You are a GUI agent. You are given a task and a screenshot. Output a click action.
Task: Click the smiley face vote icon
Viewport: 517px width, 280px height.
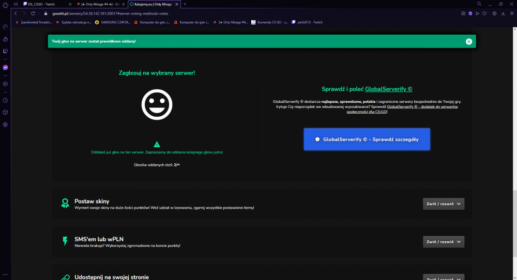[x=157, y=104]
